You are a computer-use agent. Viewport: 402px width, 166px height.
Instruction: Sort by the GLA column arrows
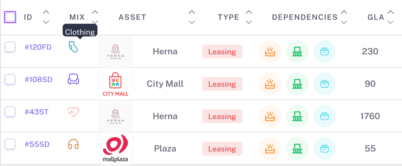(x=390, y=17)
